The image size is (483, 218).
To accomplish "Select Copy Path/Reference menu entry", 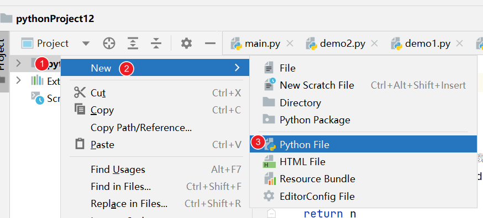I will pyautogui.click(x=155, y=127).
